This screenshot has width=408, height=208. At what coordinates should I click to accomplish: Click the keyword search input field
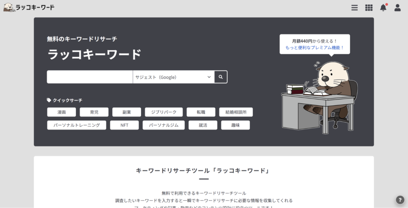90,77
